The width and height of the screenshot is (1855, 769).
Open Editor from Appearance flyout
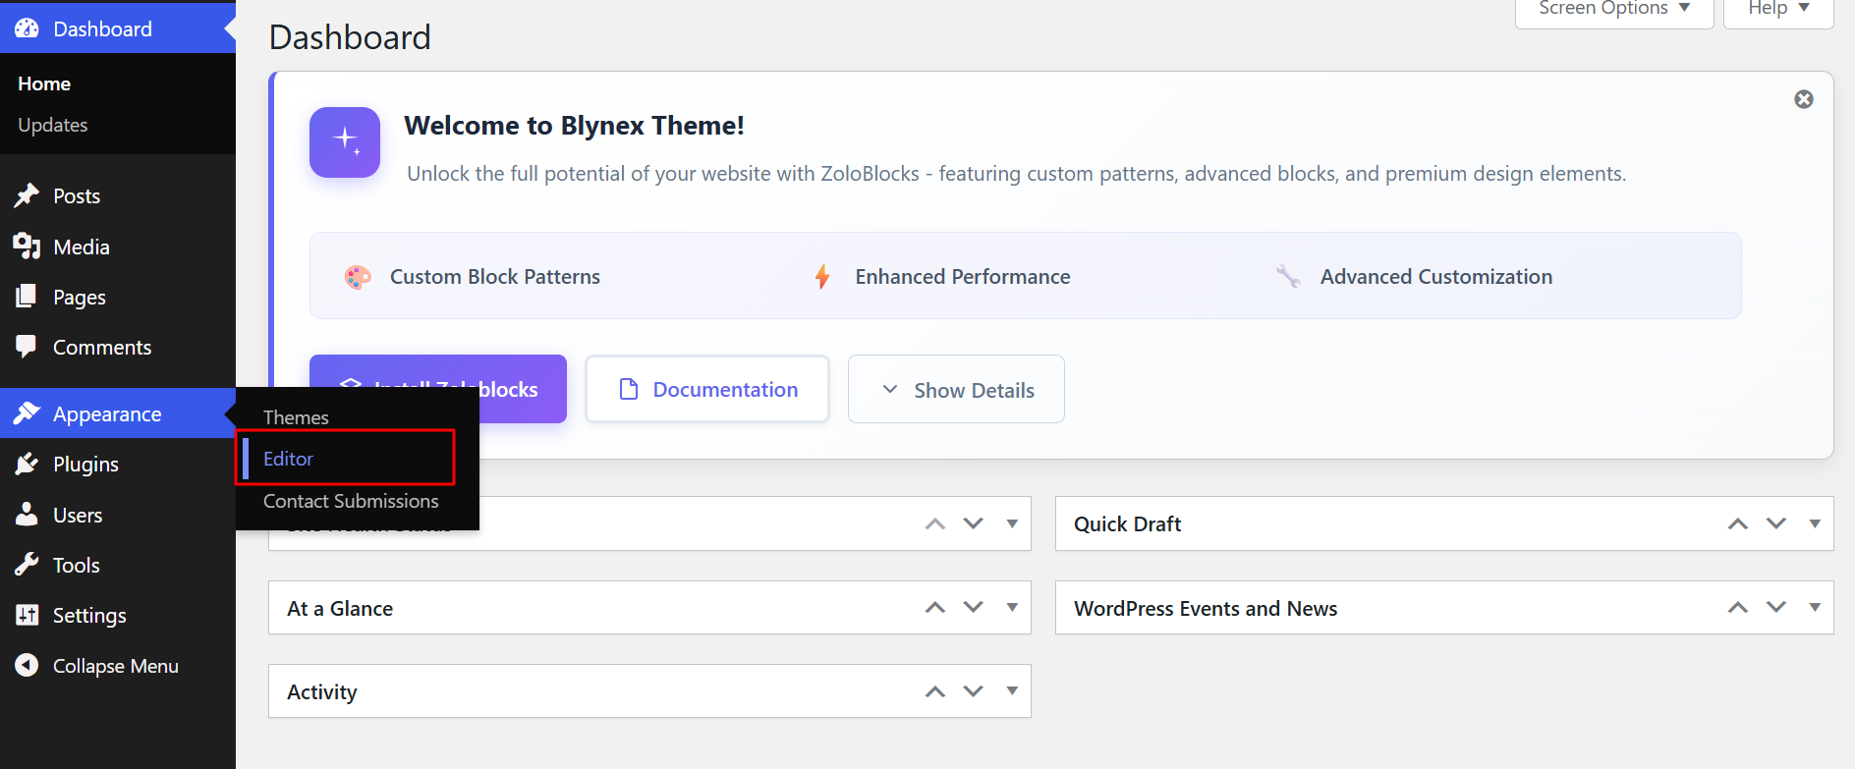[288, 459]
